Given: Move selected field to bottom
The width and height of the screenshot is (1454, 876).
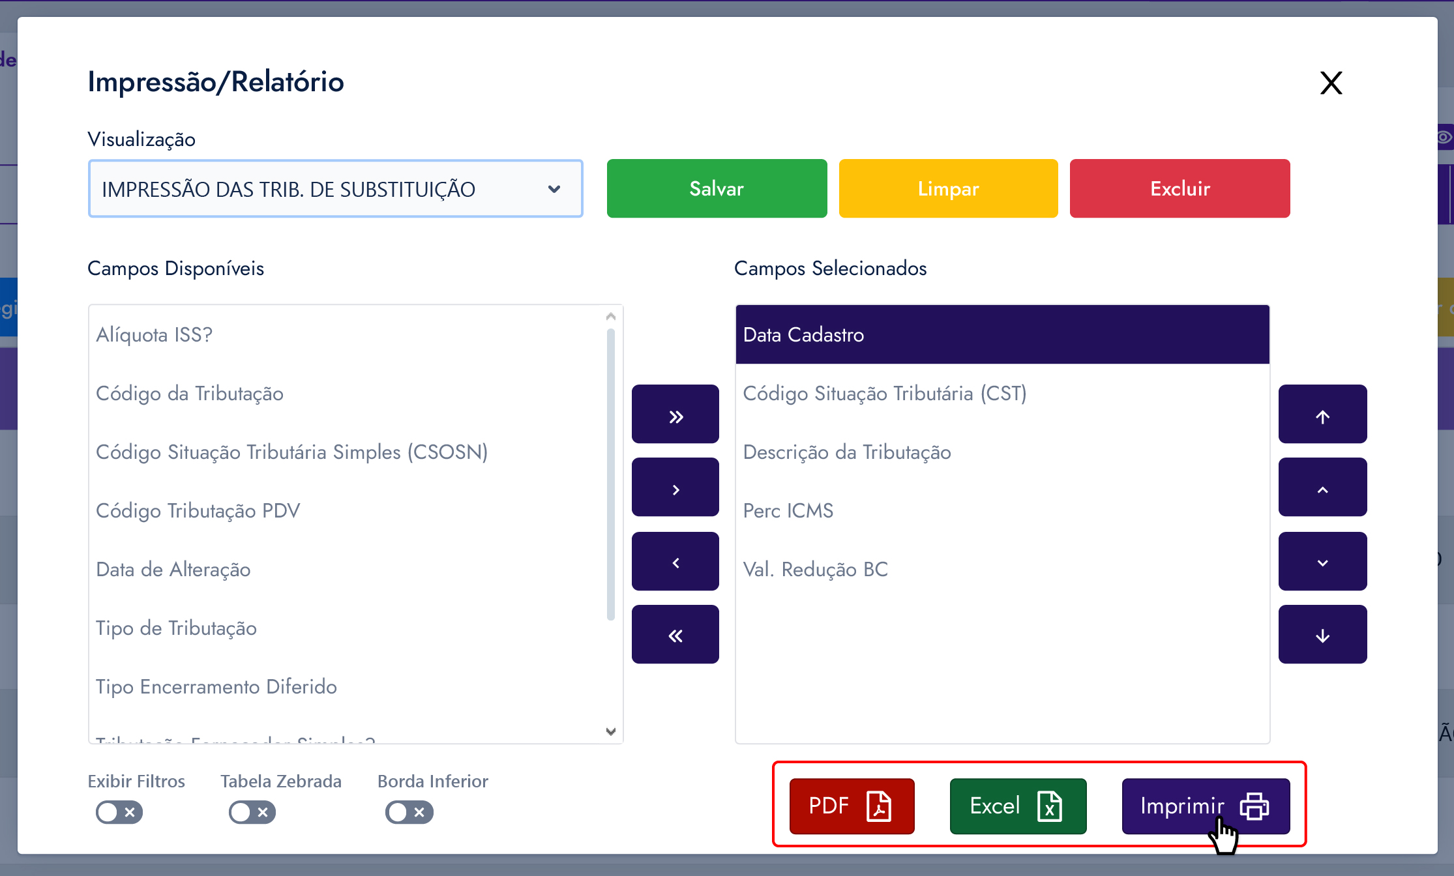Looking at the screenshot, I should tap(1322, 635).
